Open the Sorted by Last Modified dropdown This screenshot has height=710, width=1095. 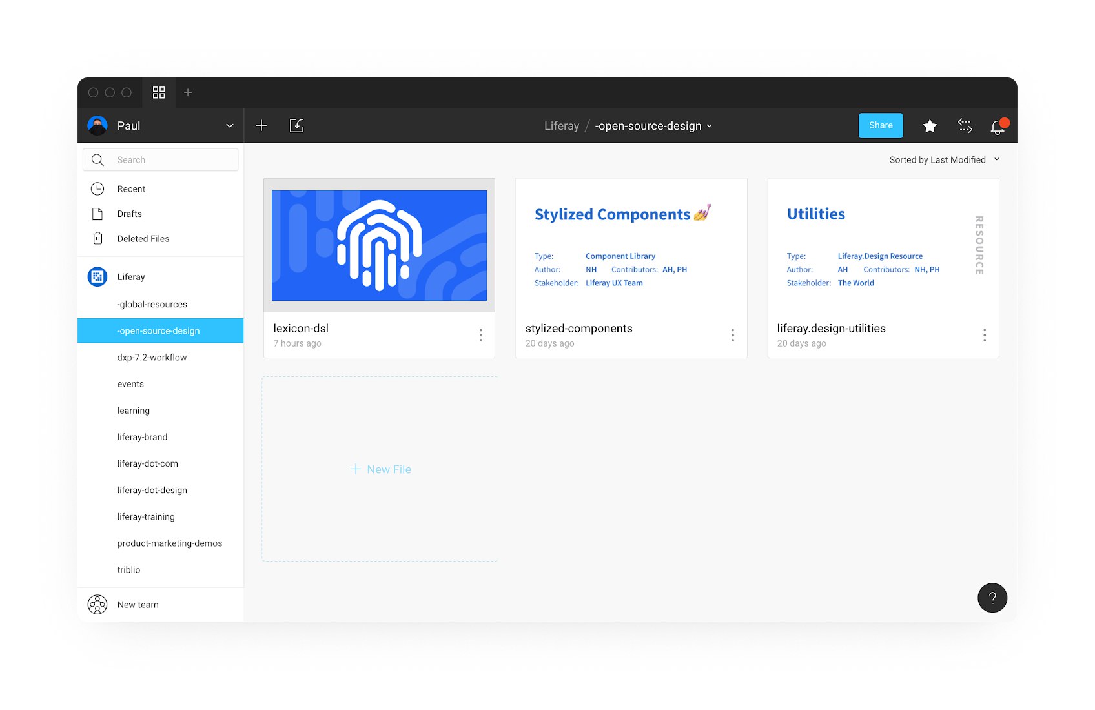pos(945,159)
